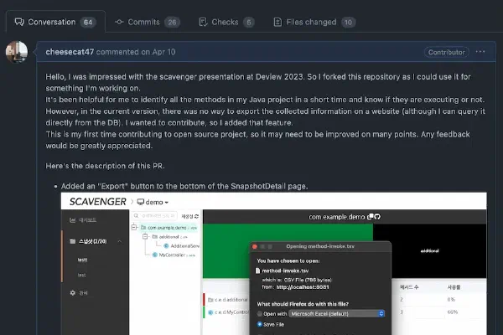Click the copy icon next to com.example.demo header
The height and width of the screenshot is (335, 503).
(370, 217)
